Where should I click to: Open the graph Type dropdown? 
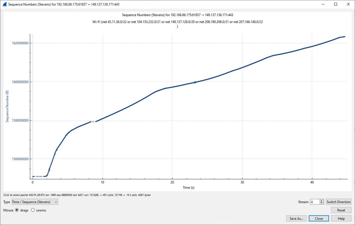[x=35, y=202]
